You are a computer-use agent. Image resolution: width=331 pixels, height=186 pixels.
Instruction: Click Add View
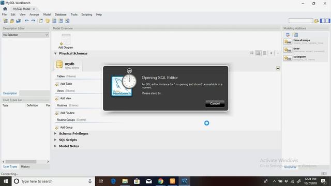click(x=66, y=98)
